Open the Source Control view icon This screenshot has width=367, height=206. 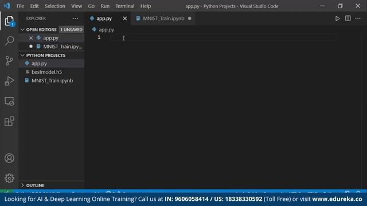coord(9,61)
